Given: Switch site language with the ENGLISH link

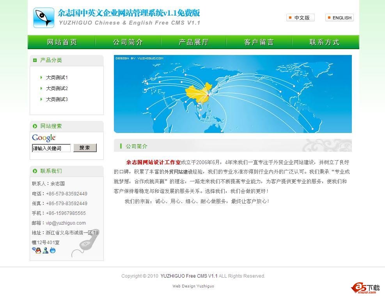Looking at the screenshot, I should coord(339,18).
